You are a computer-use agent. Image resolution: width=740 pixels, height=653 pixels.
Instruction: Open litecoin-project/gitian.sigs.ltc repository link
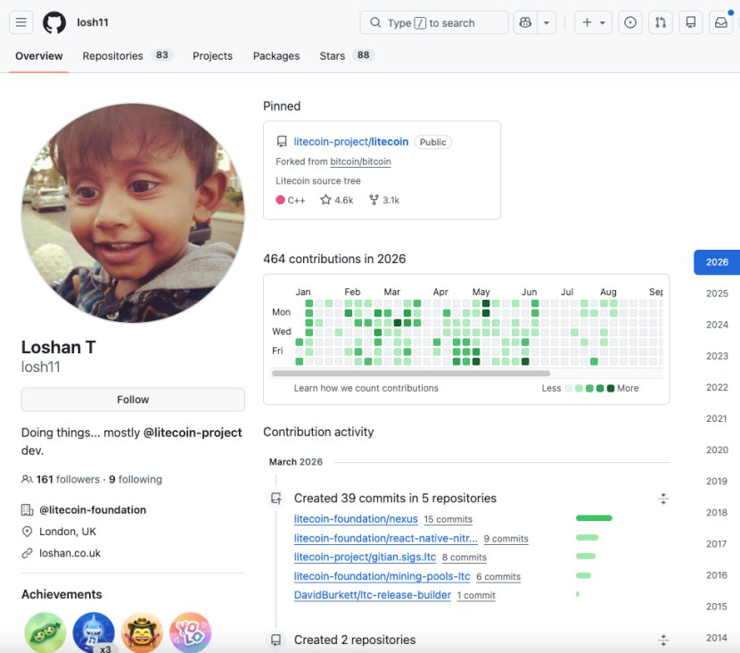tap(365, 558)
